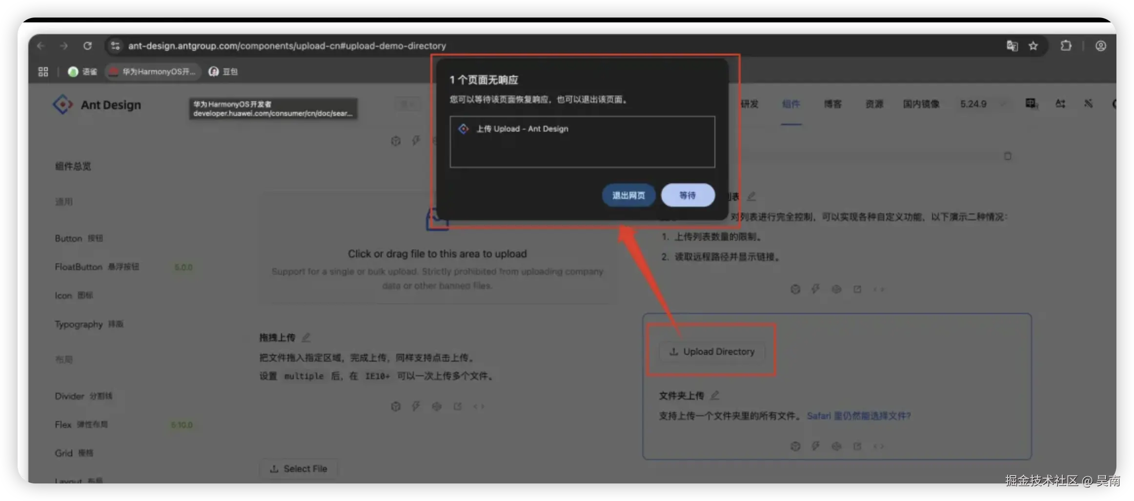Expand the 5.24.9 version dropdown

(983, 104)
